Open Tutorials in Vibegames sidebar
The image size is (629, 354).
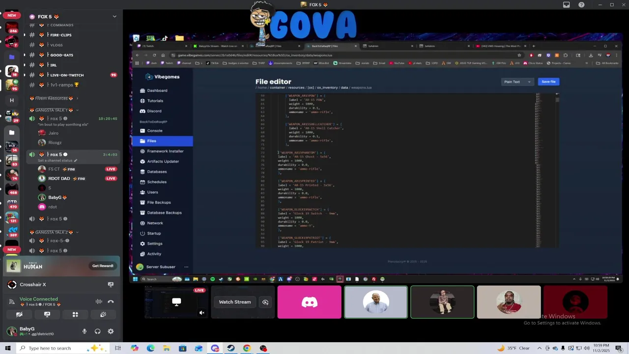point(155,101)
